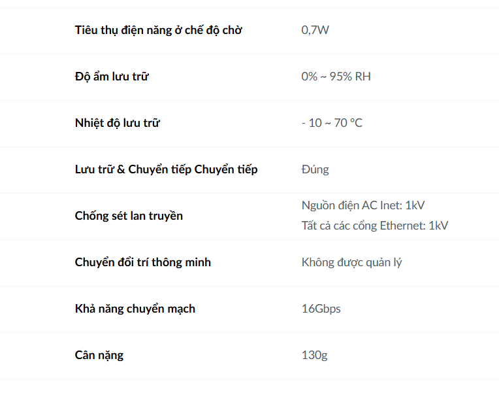Select the 130g weight value
This screenshot has height=414, width=499.
(x=314, y=355)
